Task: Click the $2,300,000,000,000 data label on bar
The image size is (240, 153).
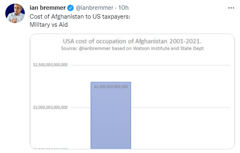Action: (x=111, y=87)
